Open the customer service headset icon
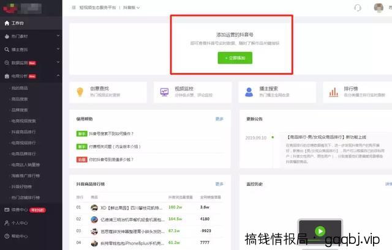Viewport: 392px width, 250px height. pyautogui.click(x=358, y=8)
